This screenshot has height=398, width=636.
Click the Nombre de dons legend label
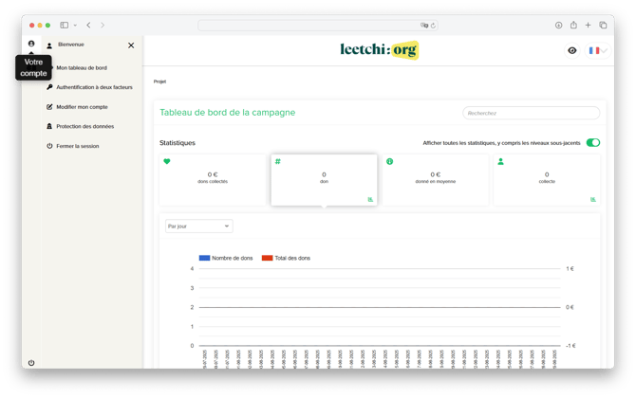(x=232, y=258)
